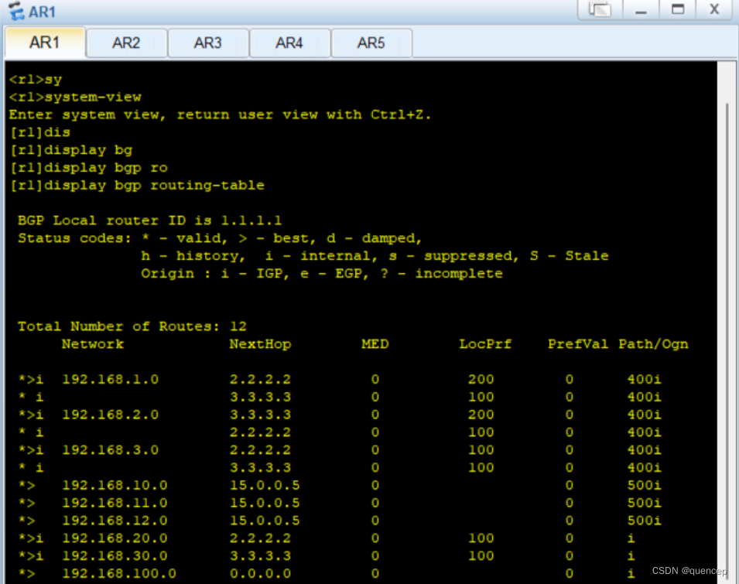Click the NextHop column header
This screenshot has width=739, height=584.
click(x=261, y=344)
